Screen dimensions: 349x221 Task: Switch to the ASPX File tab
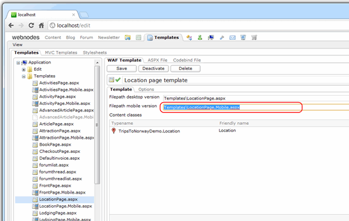tap(158, 60)
